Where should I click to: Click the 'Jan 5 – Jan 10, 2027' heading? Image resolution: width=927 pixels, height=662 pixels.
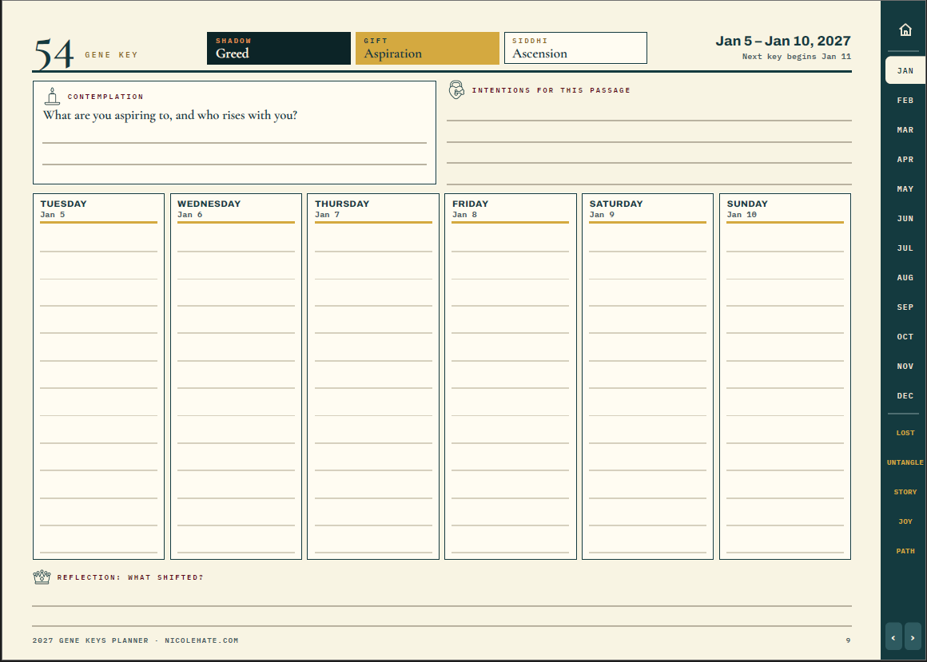pyautogui.click(x=782, y=41)
